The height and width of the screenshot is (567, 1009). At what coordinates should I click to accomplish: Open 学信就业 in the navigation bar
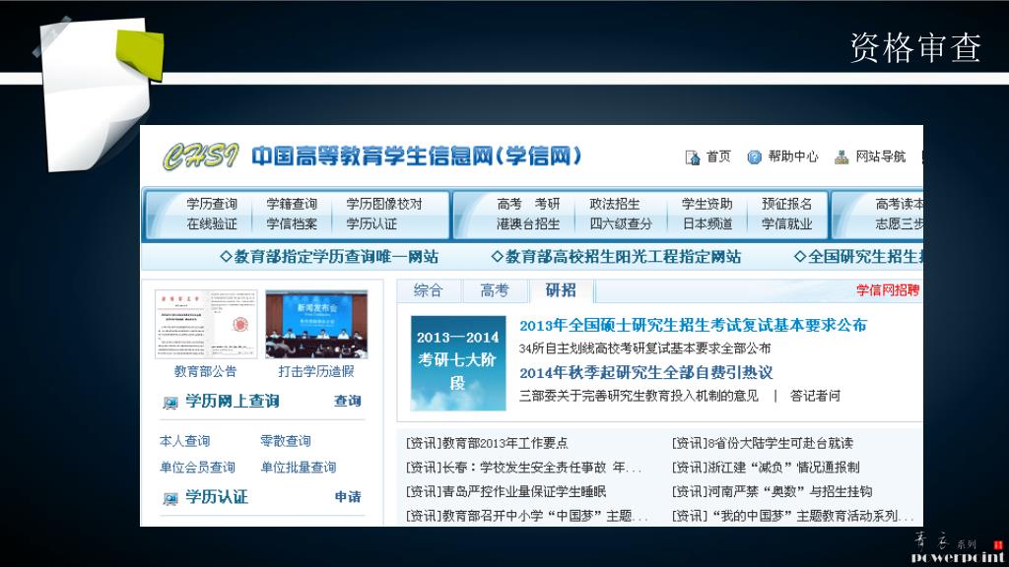click(787, 223)
